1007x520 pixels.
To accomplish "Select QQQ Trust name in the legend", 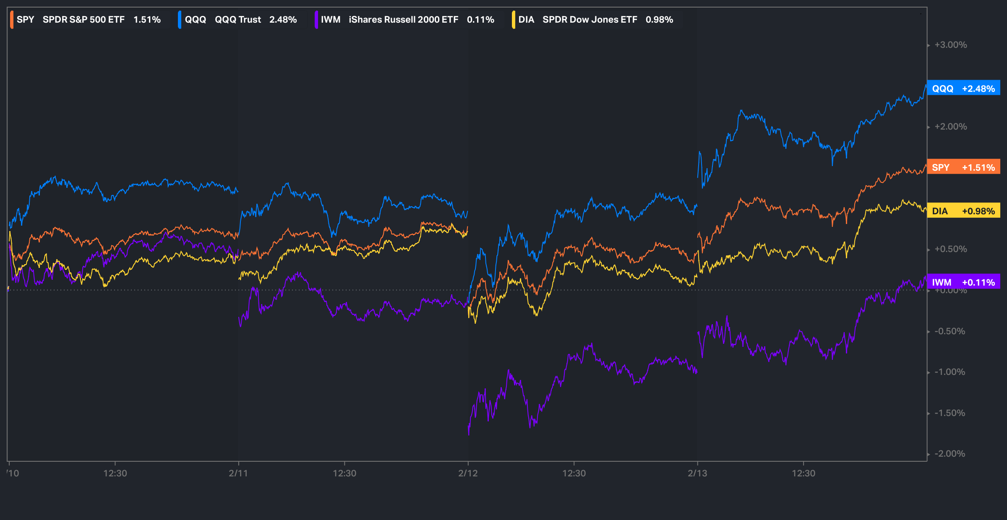I will pyautogui.click(x=237, y=20).
